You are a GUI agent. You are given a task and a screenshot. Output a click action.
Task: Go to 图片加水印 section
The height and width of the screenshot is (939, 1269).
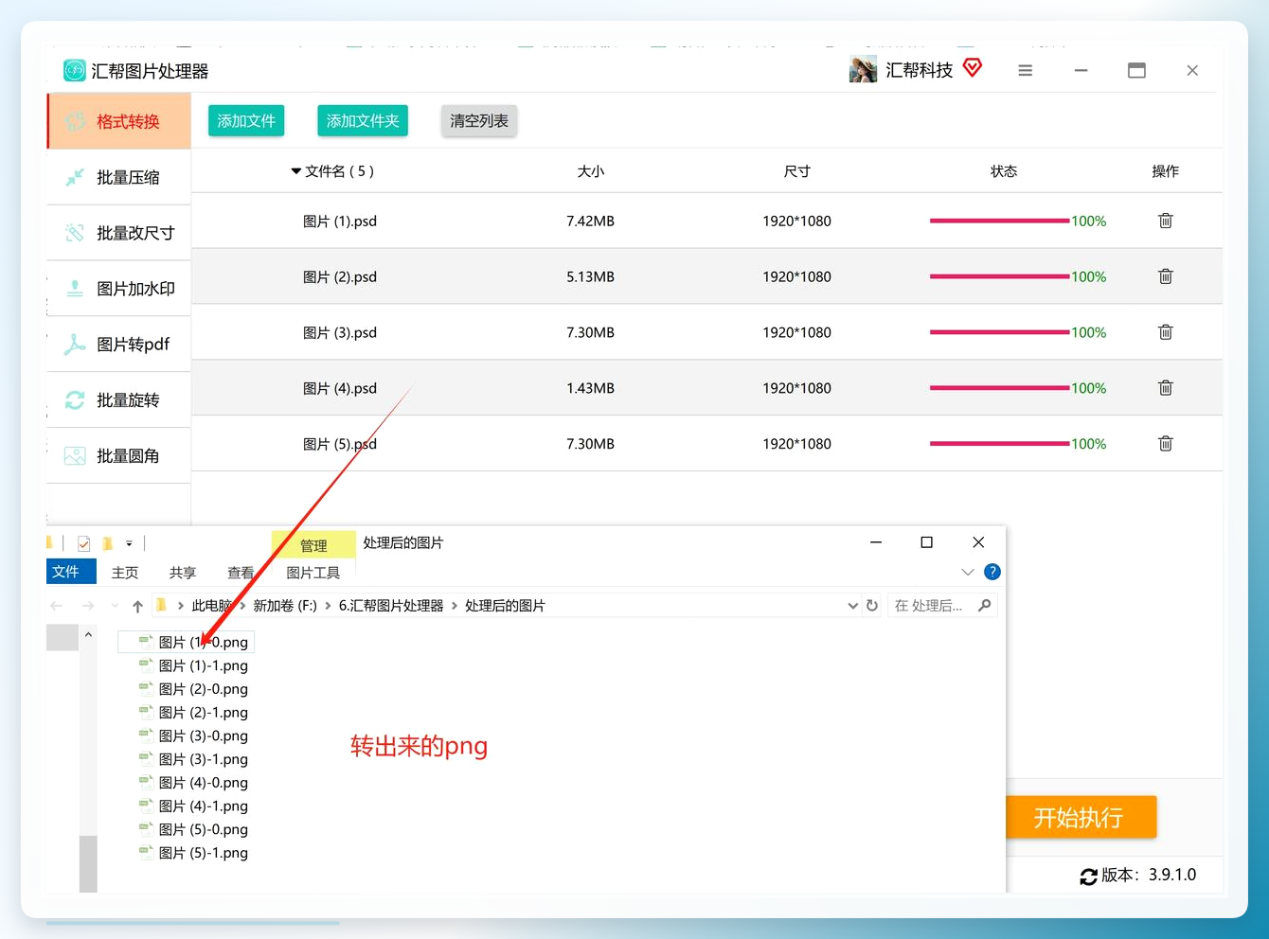point(119,289)
